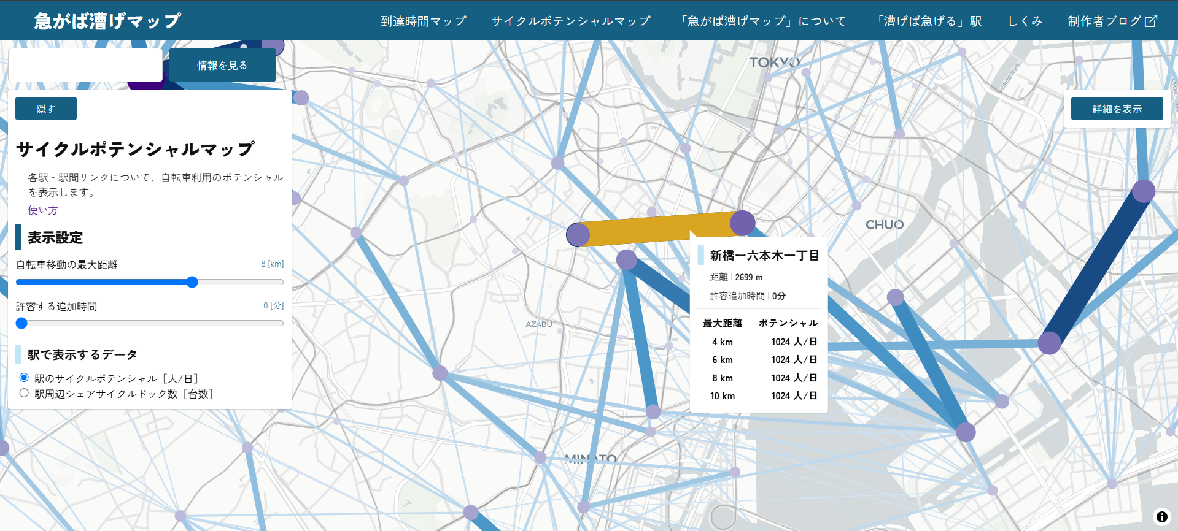This screenshot has height=531, width=1178.
Task: Open the しくみ menu item
Action: 1025,21
